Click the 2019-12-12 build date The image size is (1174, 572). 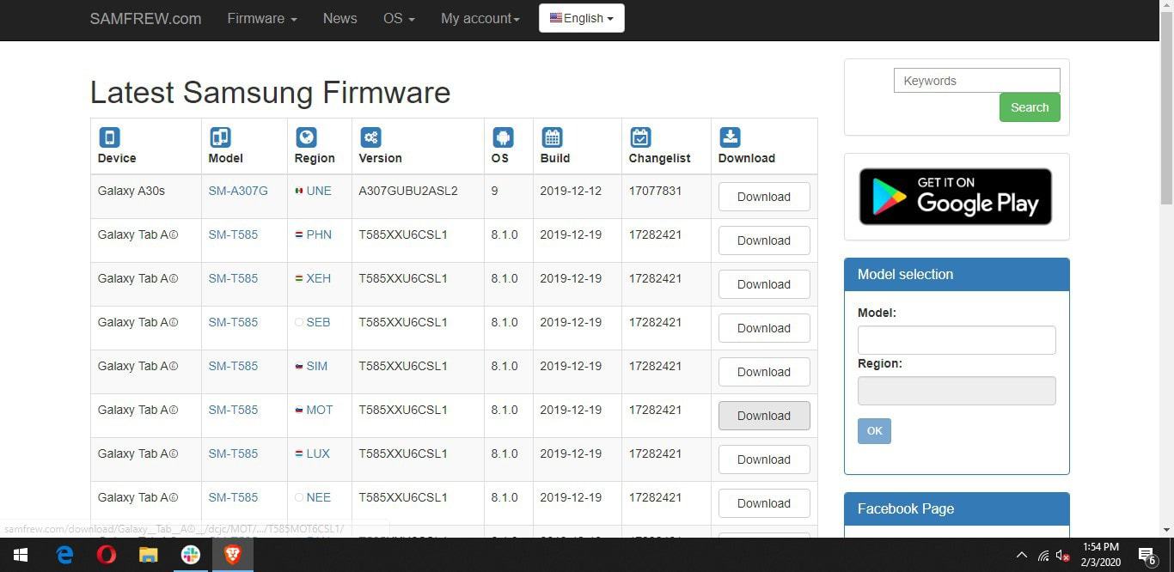571,191
